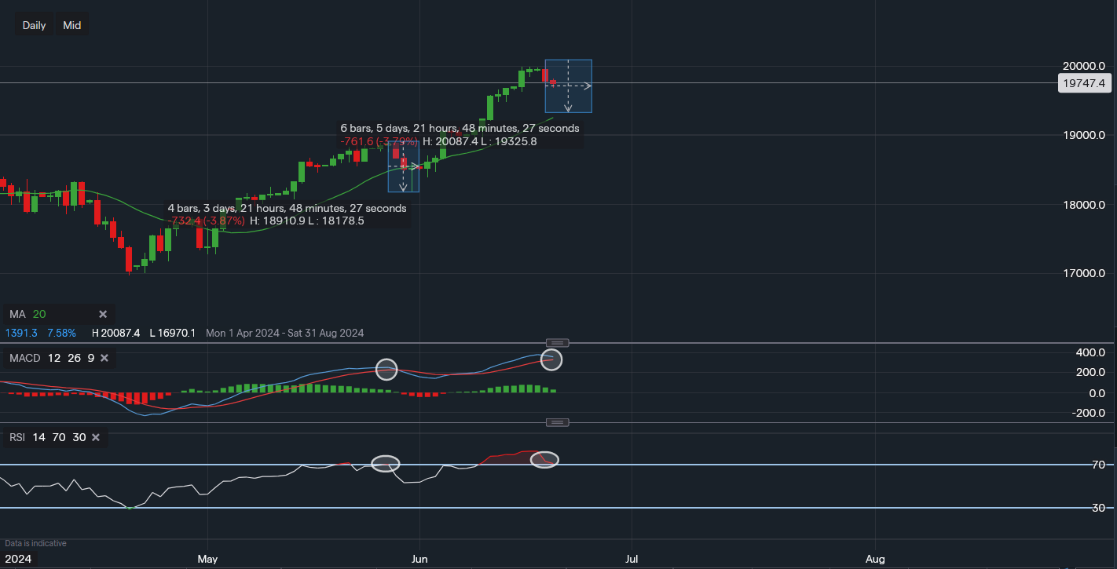The height and width of the screenshot is (569, 1117).
Task: Open the RSI period setting 14
Action: 38,437
